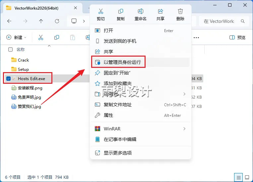Open the 新建 dropdown in the toolbar

pos(16,37)
